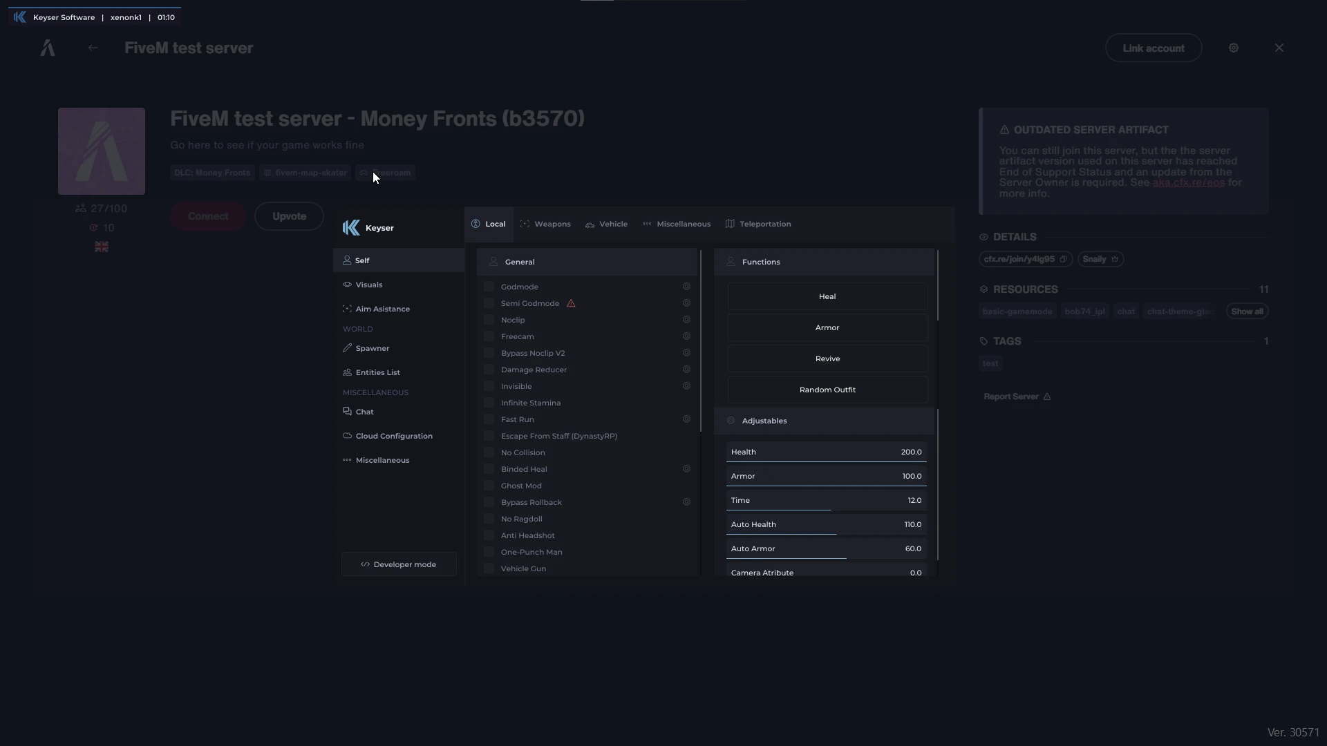Open Chat in the sidebar

pyautogui.click(x=399, y=412)
